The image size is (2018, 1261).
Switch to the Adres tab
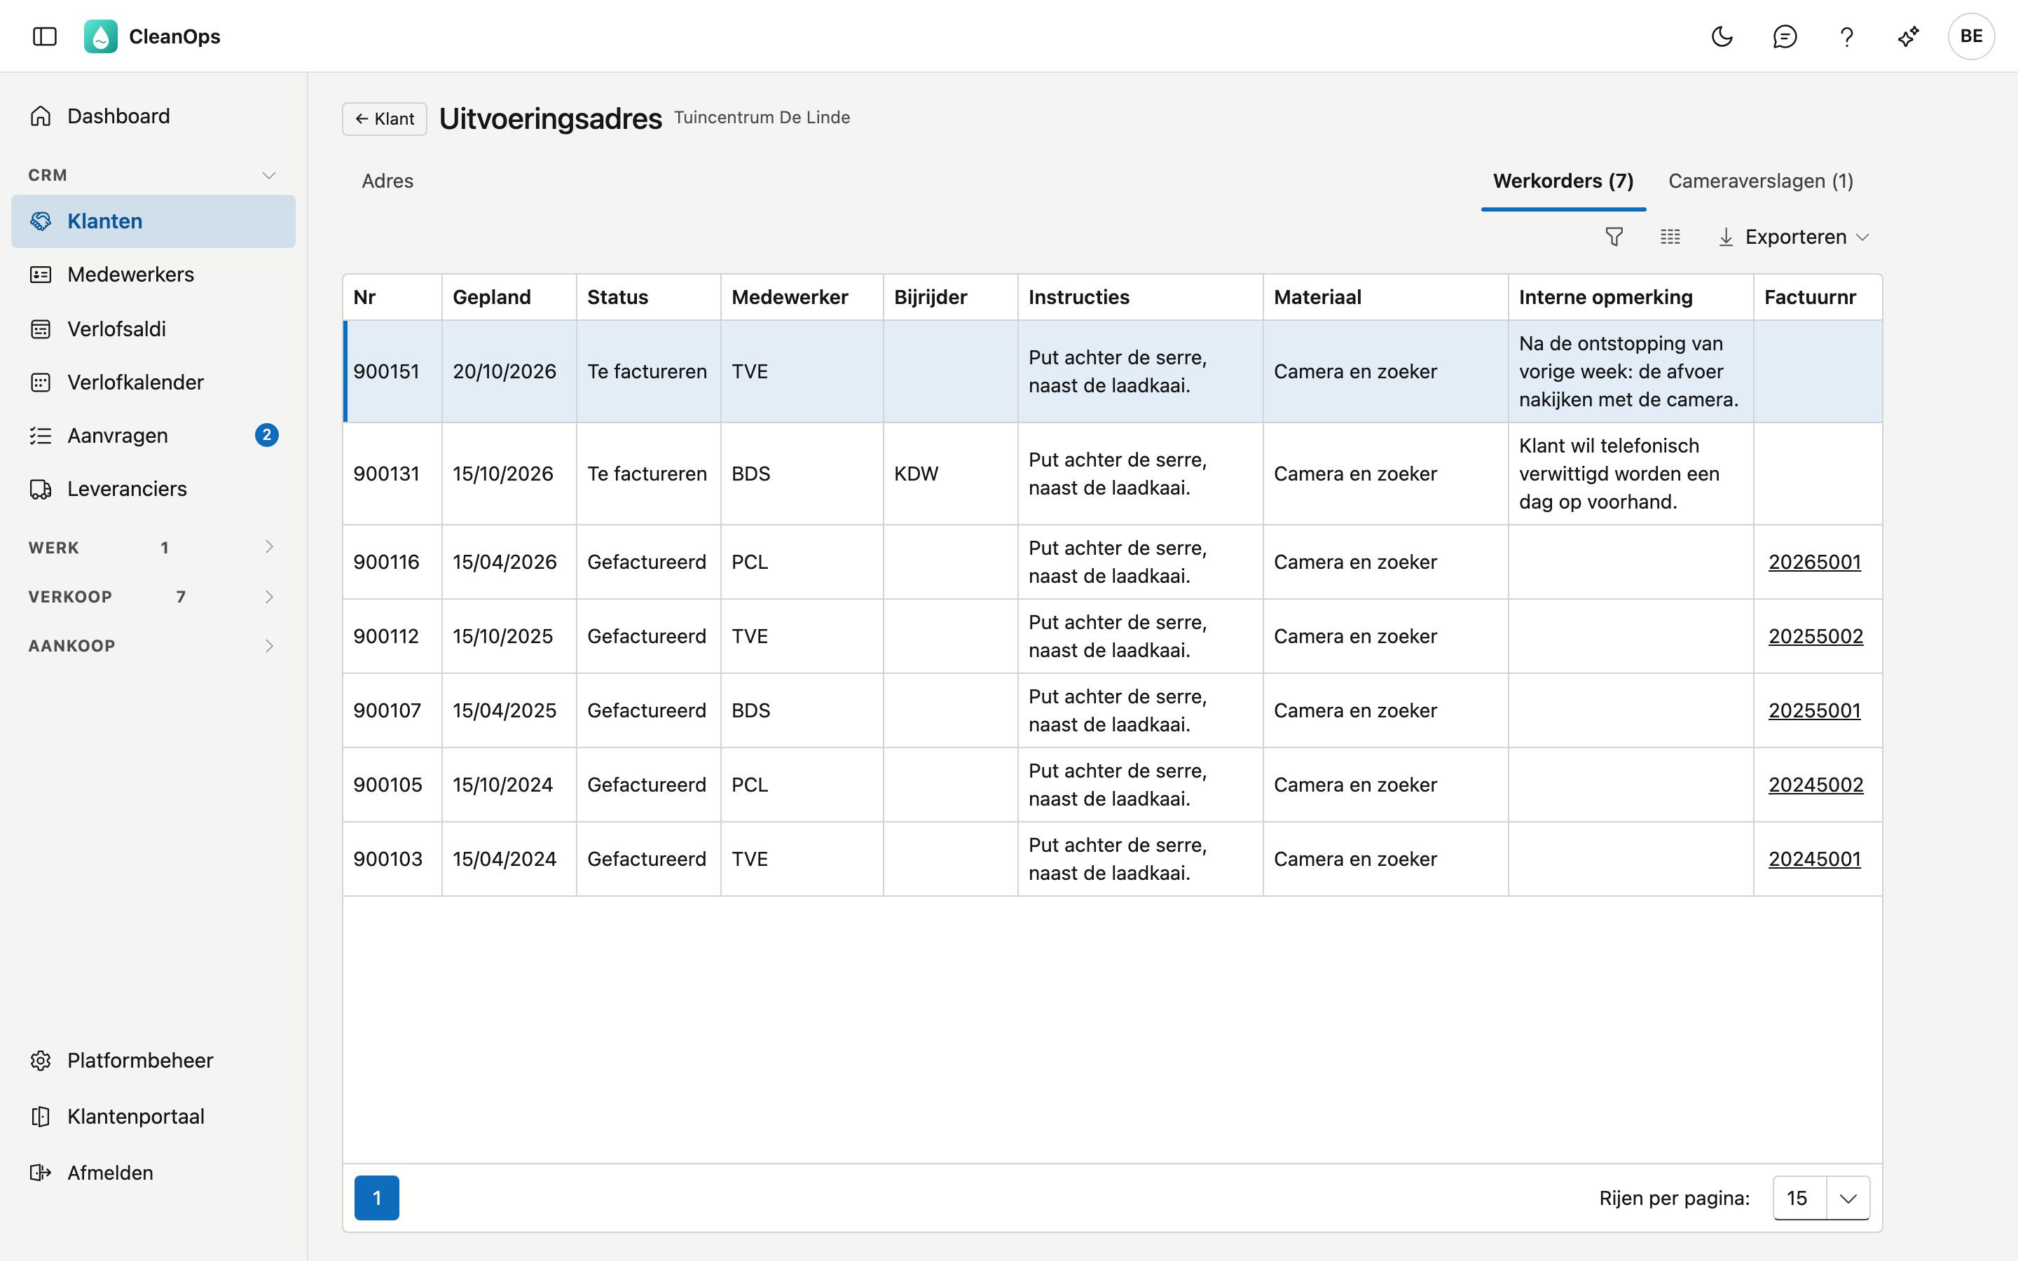pos(387,181)
